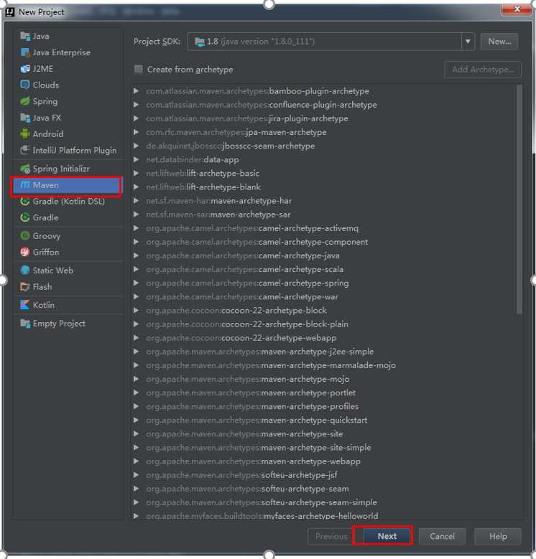
Task: Click the Previous button
Action: pyautogui.click(x=331, y=536)
